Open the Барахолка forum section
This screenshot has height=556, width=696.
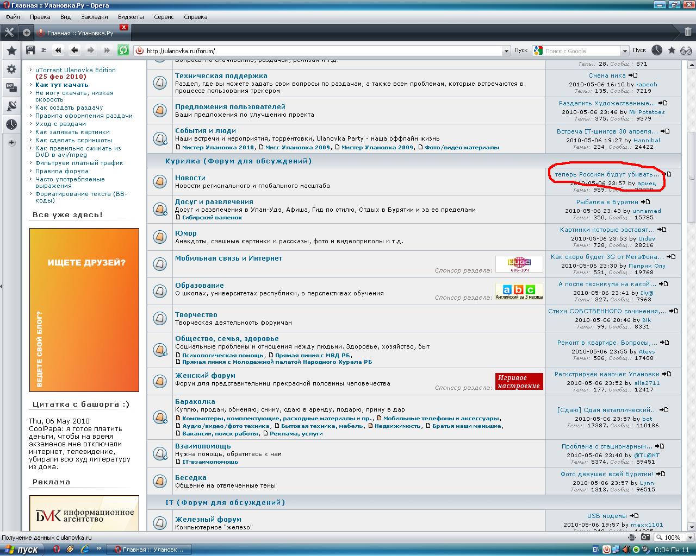[x=195, y=401]
